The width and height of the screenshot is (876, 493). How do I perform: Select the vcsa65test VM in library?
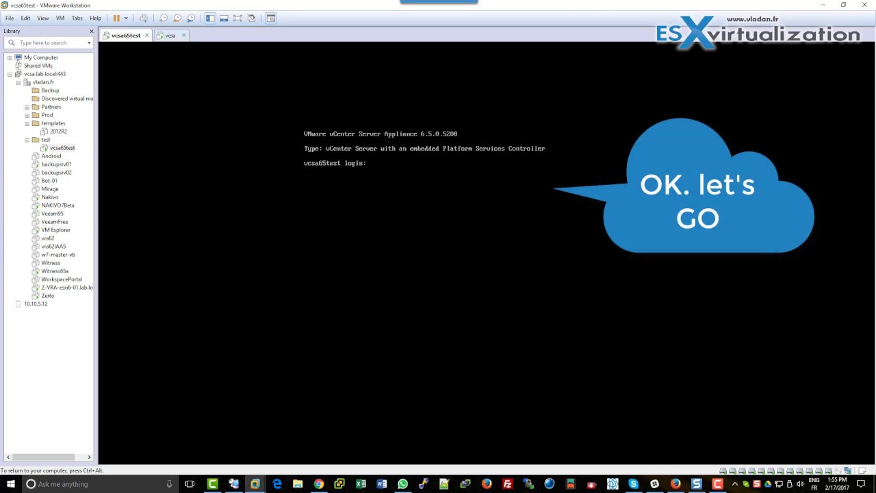tap(62, 148)
